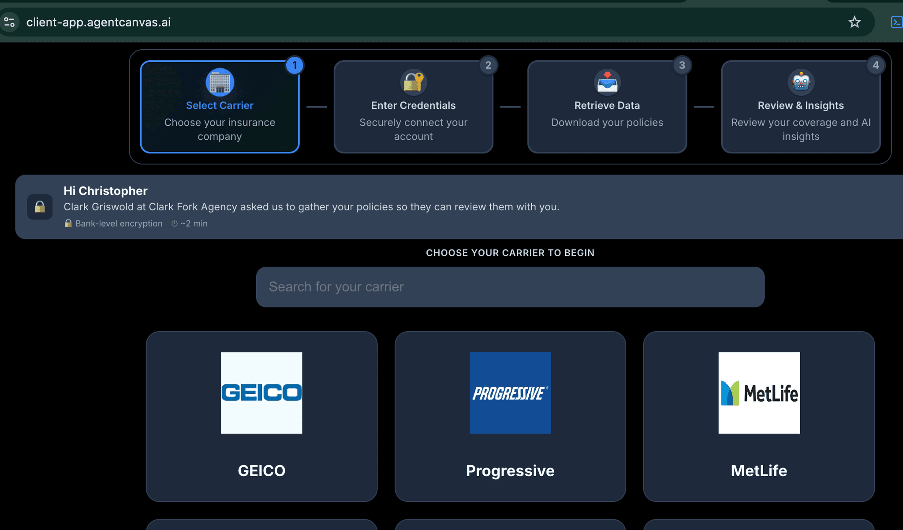Click the padlock icon beside Hi Christopher

point(40,207)
